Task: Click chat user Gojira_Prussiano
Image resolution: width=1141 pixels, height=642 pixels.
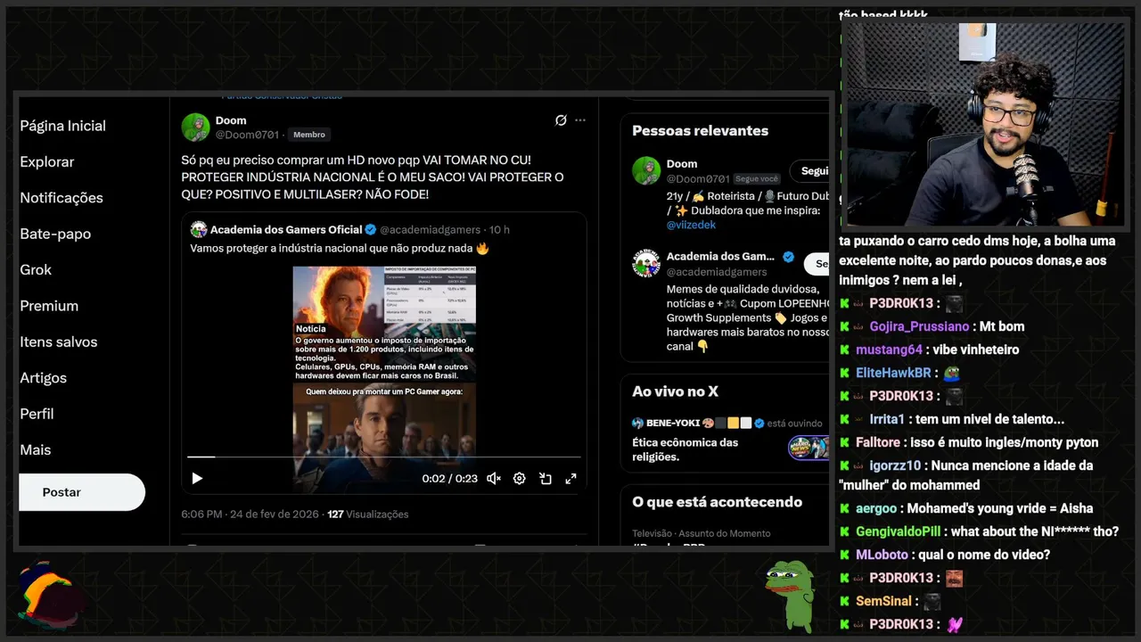Action: (x=920, y=326)
